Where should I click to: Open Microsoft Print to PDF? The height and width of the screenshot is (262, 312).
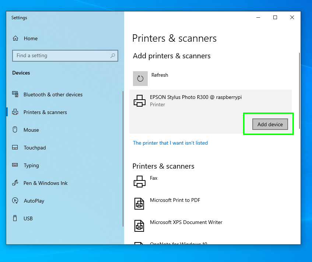pos(175,200)
